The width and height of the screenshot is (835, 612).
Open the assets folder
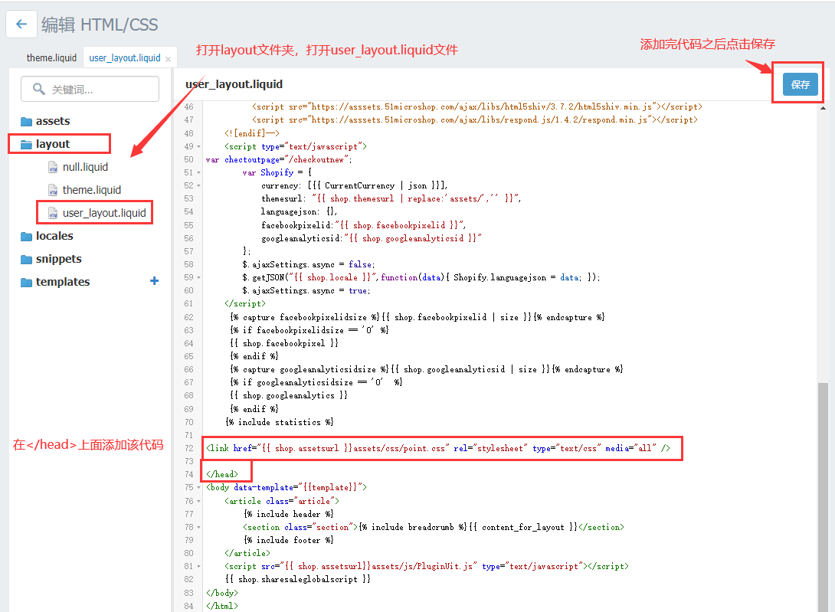[x=53, y=121]
